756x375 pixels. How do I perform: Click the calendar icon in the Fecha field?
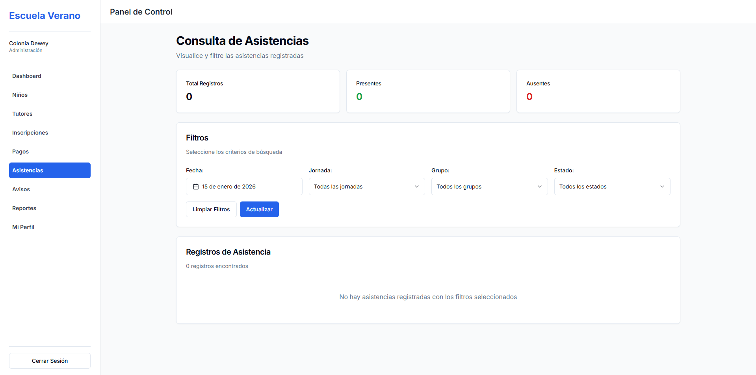pyautogui.click(x=196, y=187)
